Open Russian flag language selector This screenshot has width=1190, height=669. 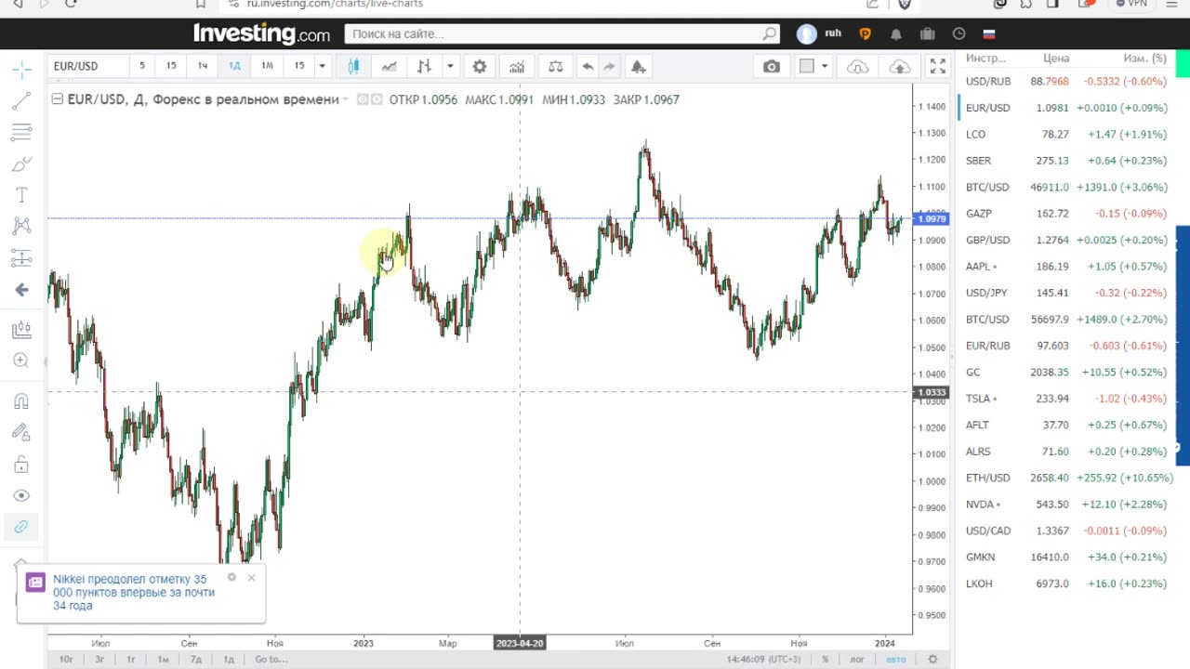[989, 33]
